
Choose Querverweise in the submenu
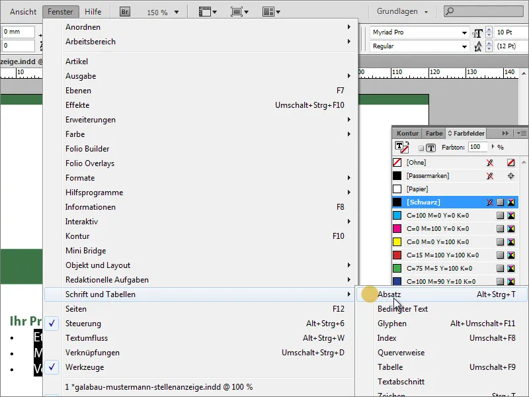(x=442, y=353)
